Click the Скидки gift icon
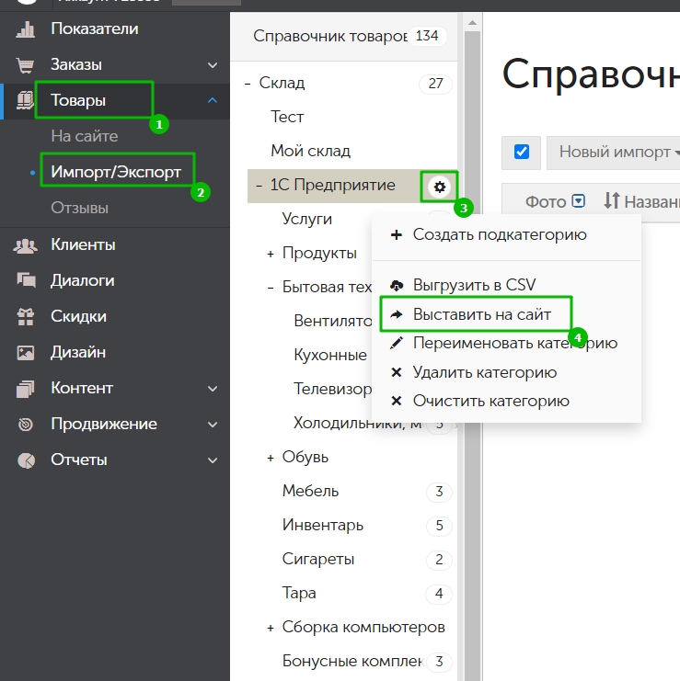The image size is (680, 681). point(25,317)
